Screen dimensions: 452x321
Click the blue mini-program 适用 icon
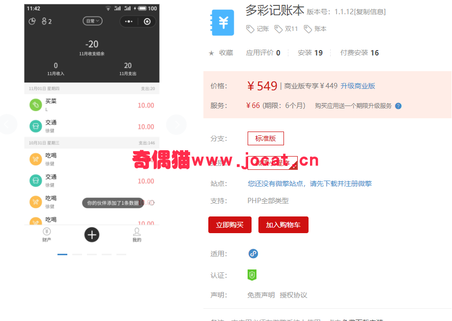coord(253,254)
